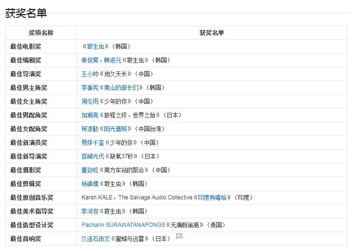Click the 南山的部长们 film link
Viewport: 353px width, 251px height.
pyautogui.click(x=121, y=88)
